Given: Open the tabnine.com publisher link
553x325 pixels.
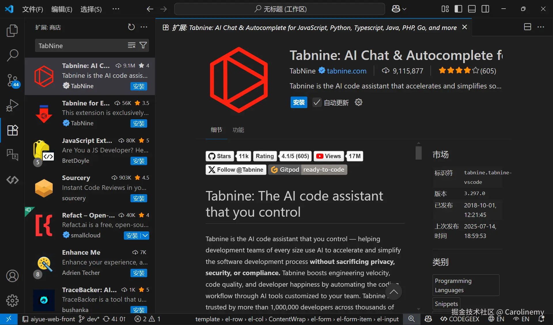Looking at the screenshot, I should 346,71.
